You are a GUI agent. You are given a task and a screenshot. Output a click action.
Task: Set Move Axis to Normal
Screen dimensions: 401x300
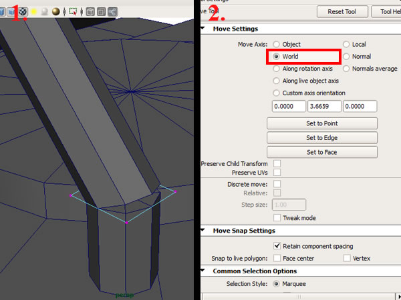coord(346,57)
